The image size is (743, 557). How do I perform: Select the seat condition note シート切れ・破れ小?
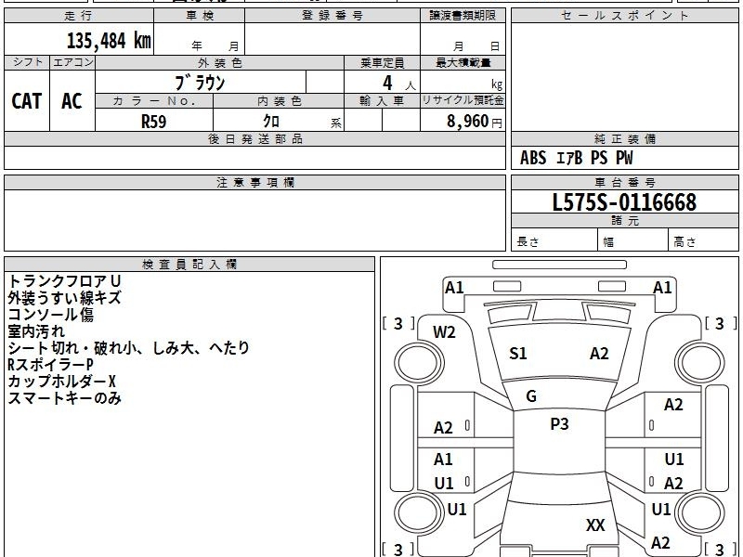click(72, 348)
